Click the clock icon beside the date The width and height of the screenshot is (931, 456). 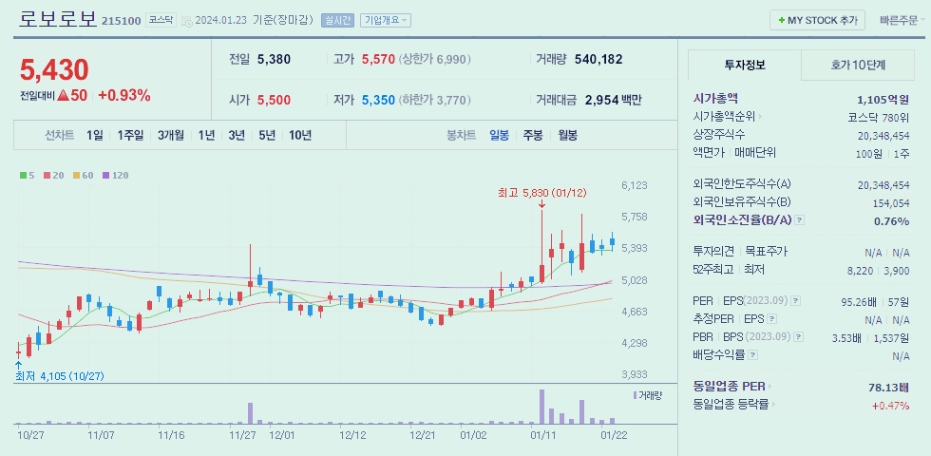click(186, 21)
